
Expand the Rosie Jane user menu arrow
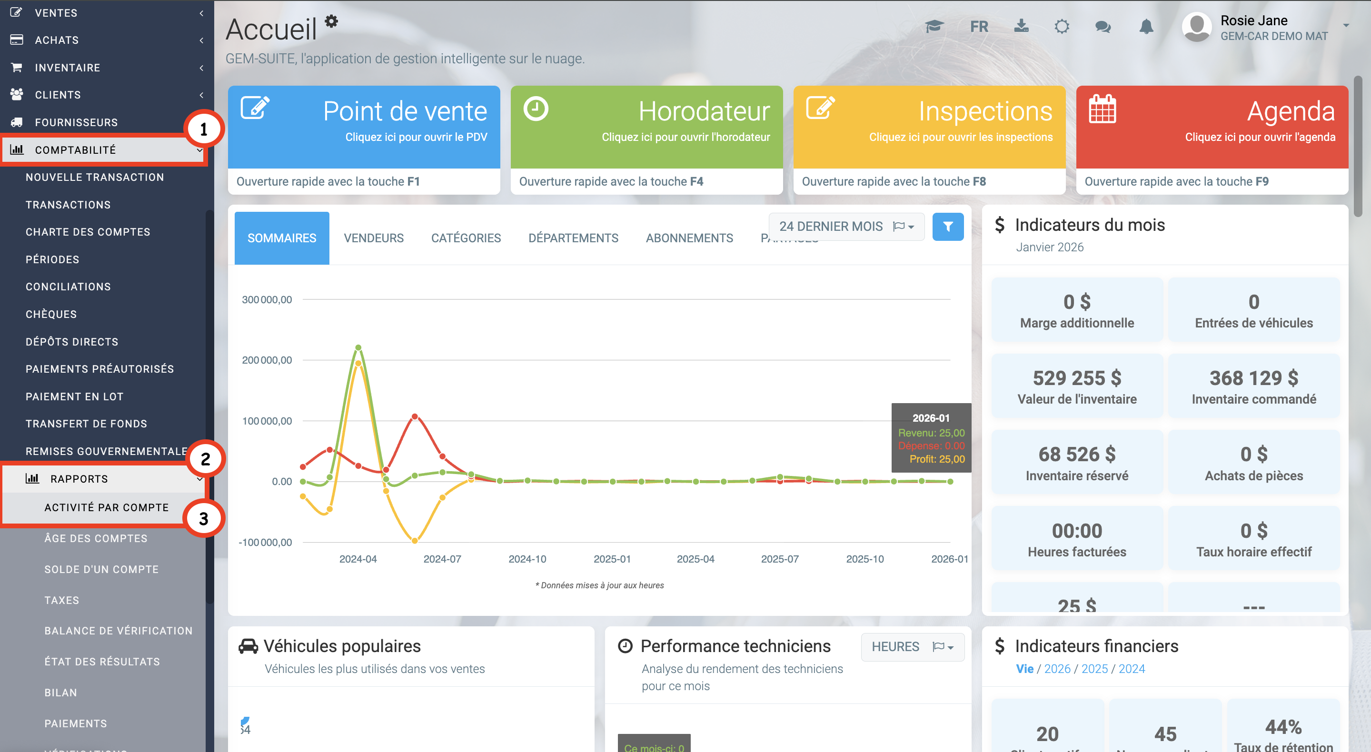[x=1346, y=26]
